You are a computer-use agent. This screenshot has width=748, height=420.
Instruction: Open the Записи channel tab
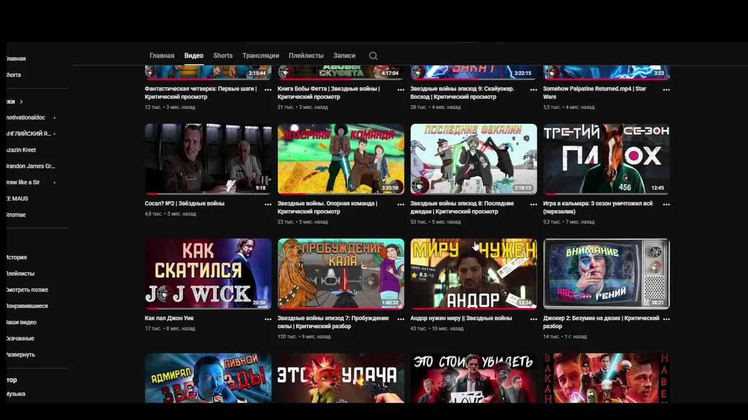tap(344, 56)
